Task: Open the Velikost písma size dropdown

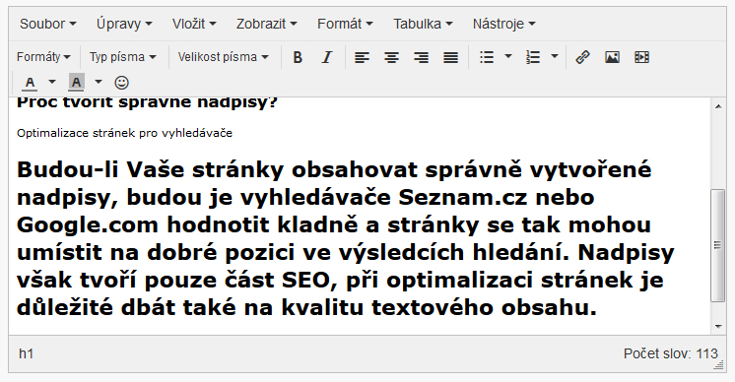Action: coord(223,57)
